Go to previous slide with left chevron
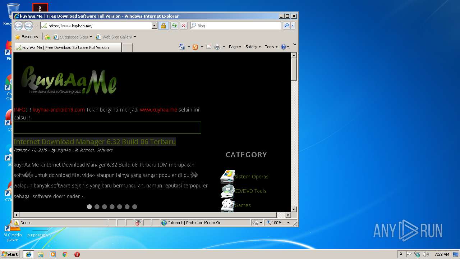 click(x=27, y=175)
